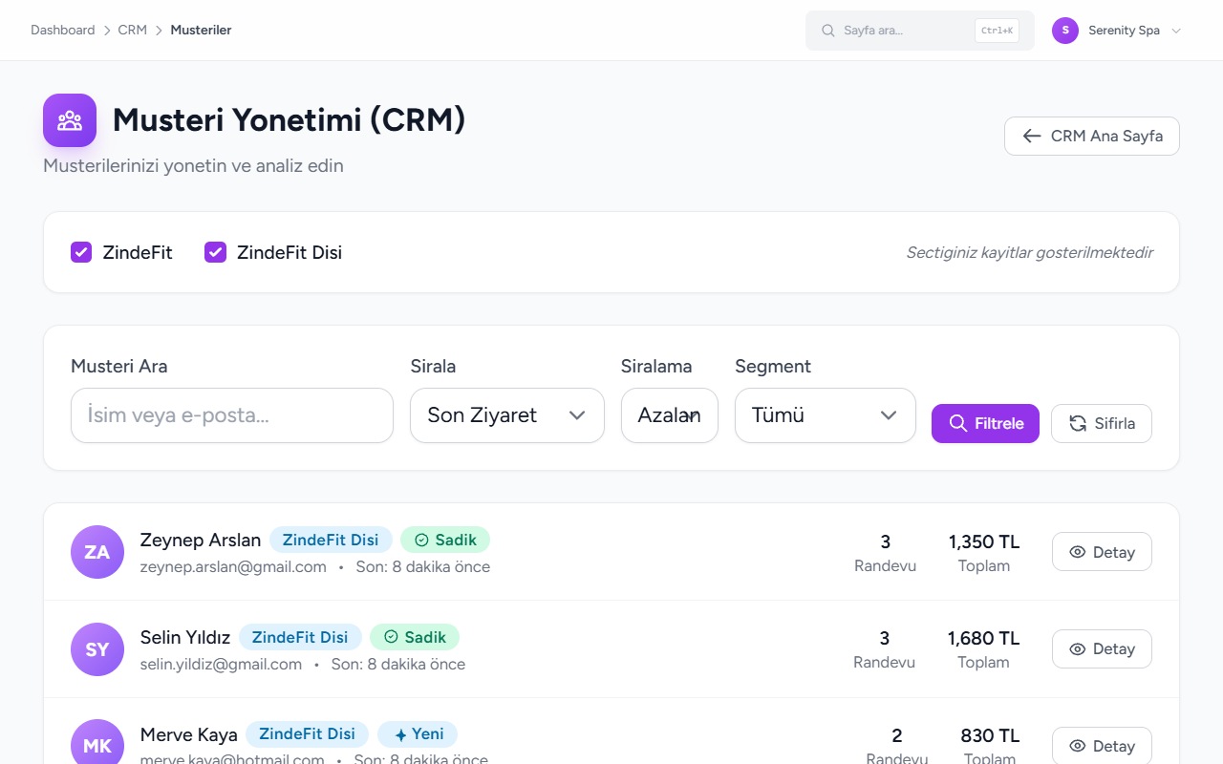Click the Filtrele button
The image size is (1223, 764).
(x=985, y=423)
